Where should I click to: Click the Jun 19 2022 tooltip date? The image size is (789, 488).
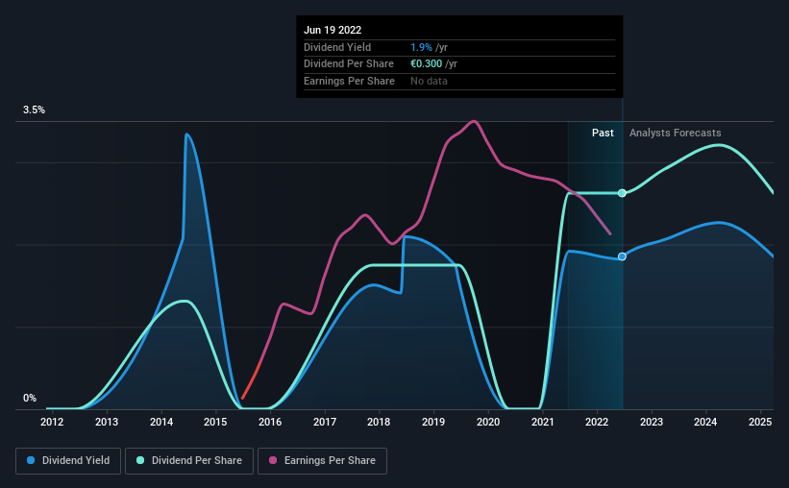click(x=333, y=30)
